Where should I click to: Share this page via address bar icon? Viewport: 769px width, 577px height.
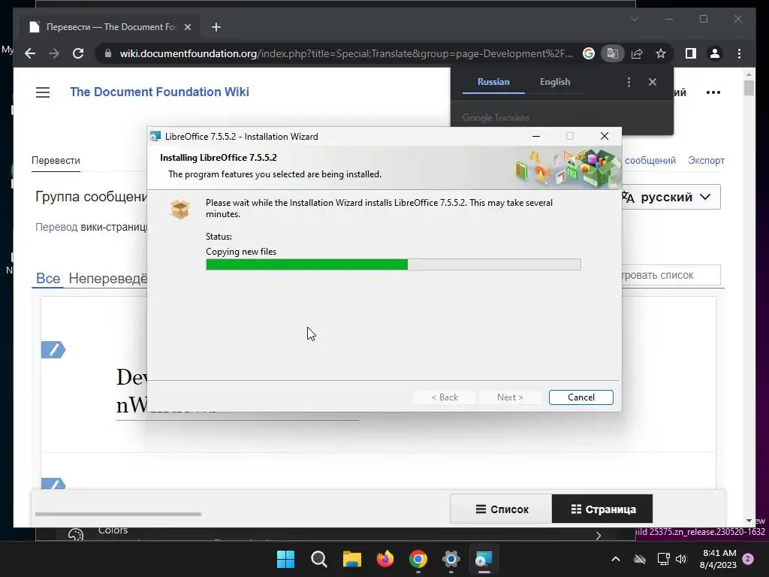coord(637,53)
